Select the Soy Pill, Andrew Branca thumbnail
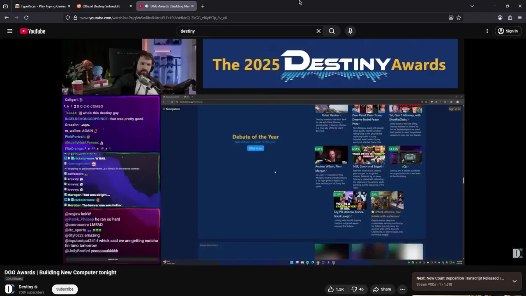526x296 pixels. [350, 200]
